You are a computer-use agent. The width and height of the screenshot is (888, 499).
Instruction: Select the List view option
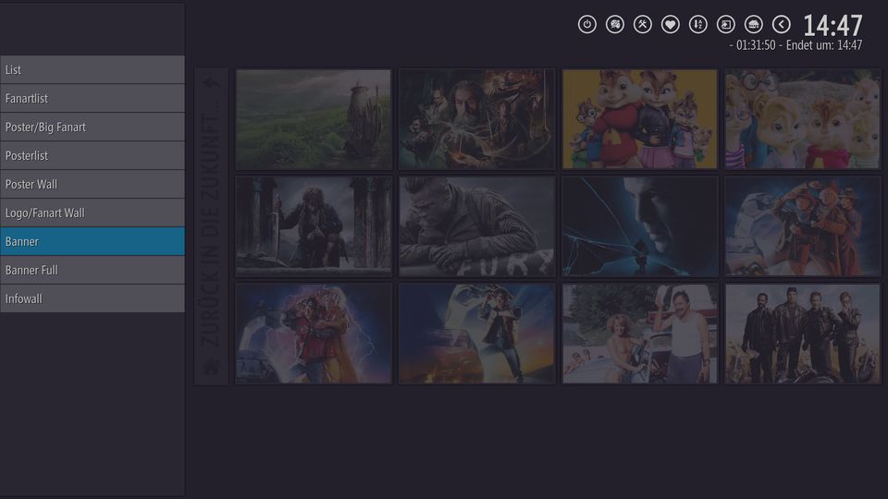[x=92, y=69]
